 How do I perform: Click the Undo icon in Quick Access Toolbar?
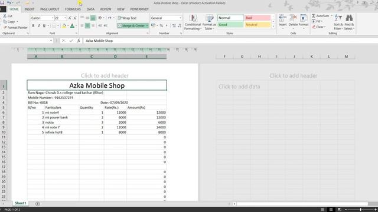click(9, 3)
